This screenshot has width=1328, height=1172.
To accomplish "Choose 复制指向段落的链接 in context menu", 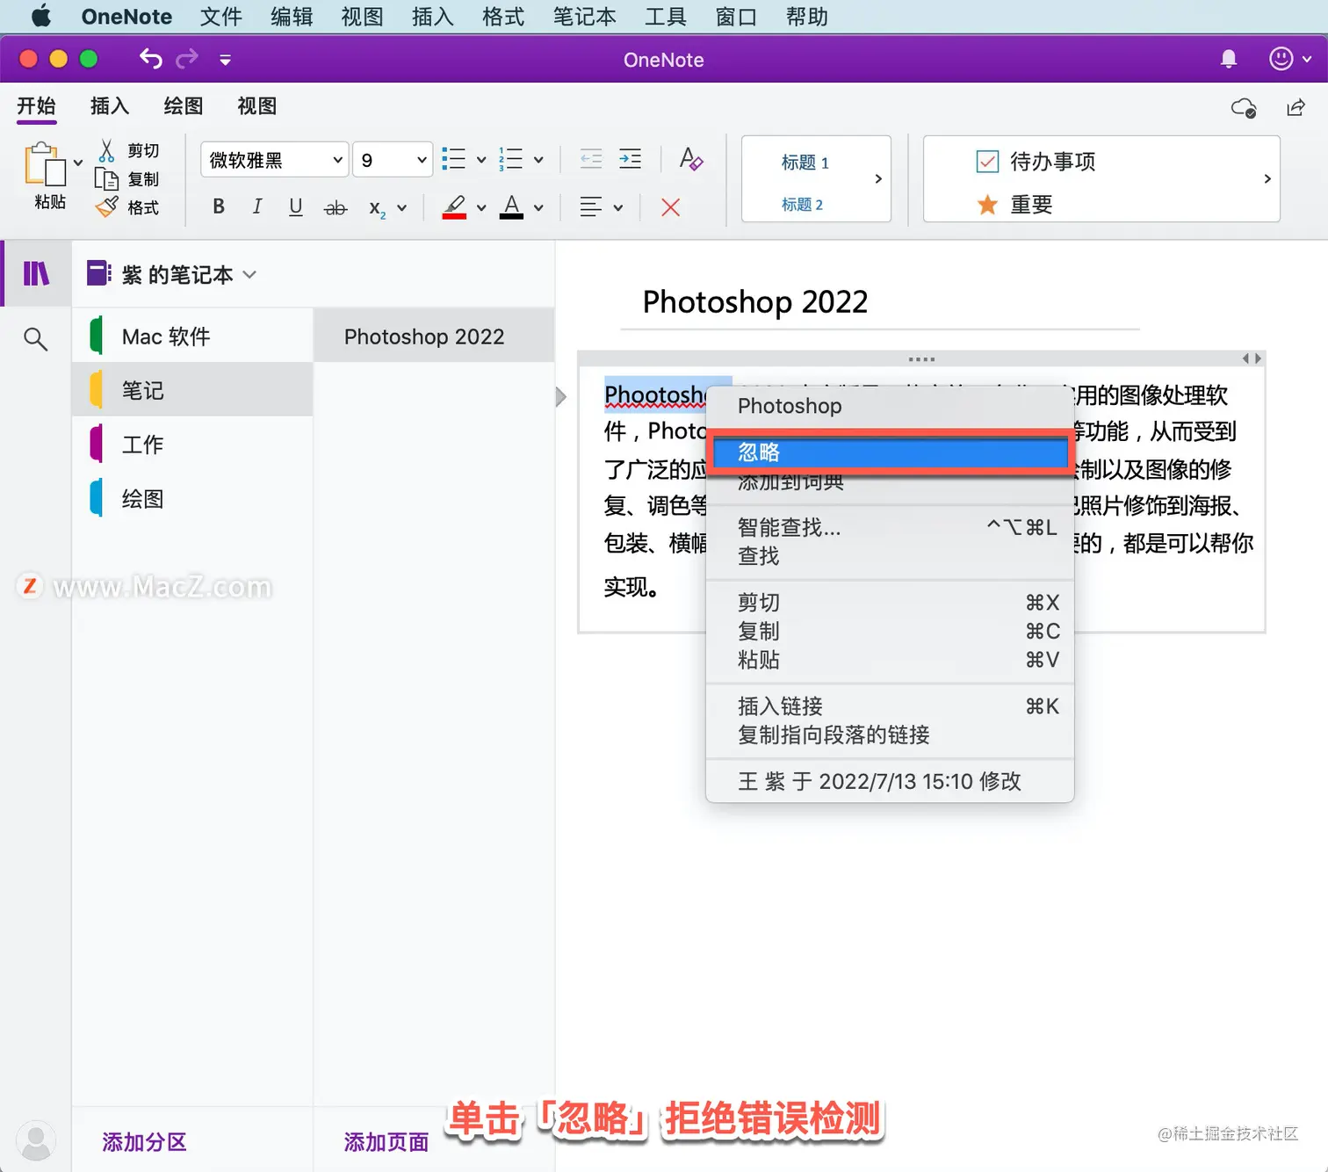I will pyautogui.click(x=890, y=734).
